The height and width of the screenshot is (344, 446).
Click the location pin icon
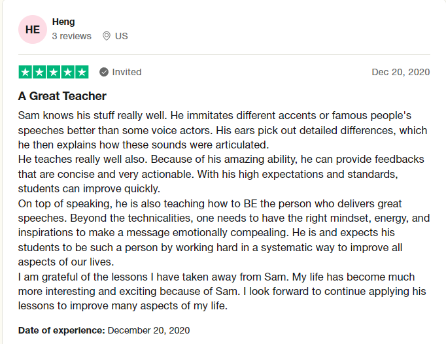click(107, 36)
